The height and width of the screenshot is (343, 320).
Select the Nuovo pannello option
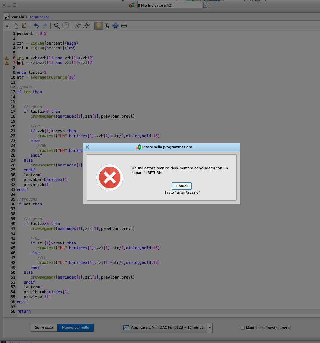76,327
